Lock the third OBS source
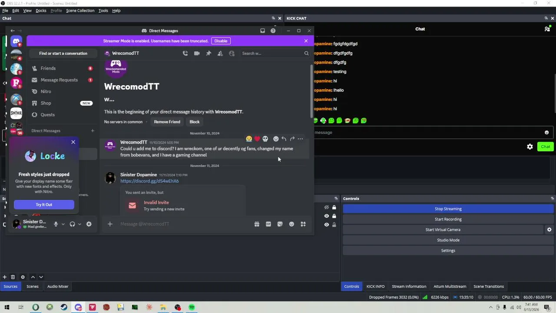 point(334,225)
